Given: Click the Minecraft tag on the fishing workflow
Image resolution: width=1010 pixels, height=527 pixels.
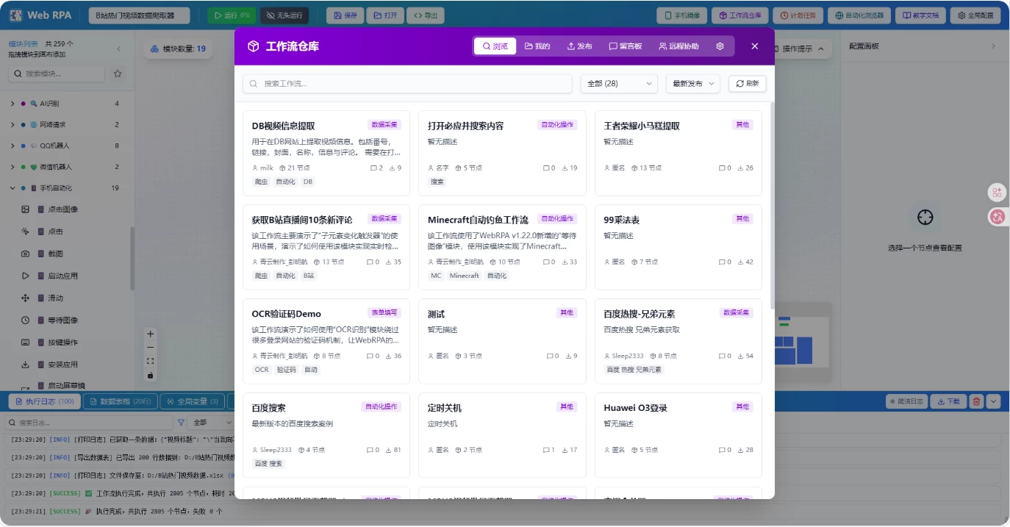Looking at the screenshot, I should pyautogui.click(x=464, y=276).
